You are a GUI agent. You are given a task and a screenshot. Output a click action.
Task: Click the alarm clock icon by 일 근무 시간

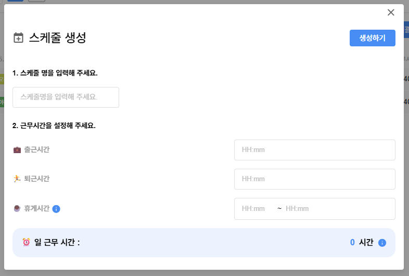[26, 242]
